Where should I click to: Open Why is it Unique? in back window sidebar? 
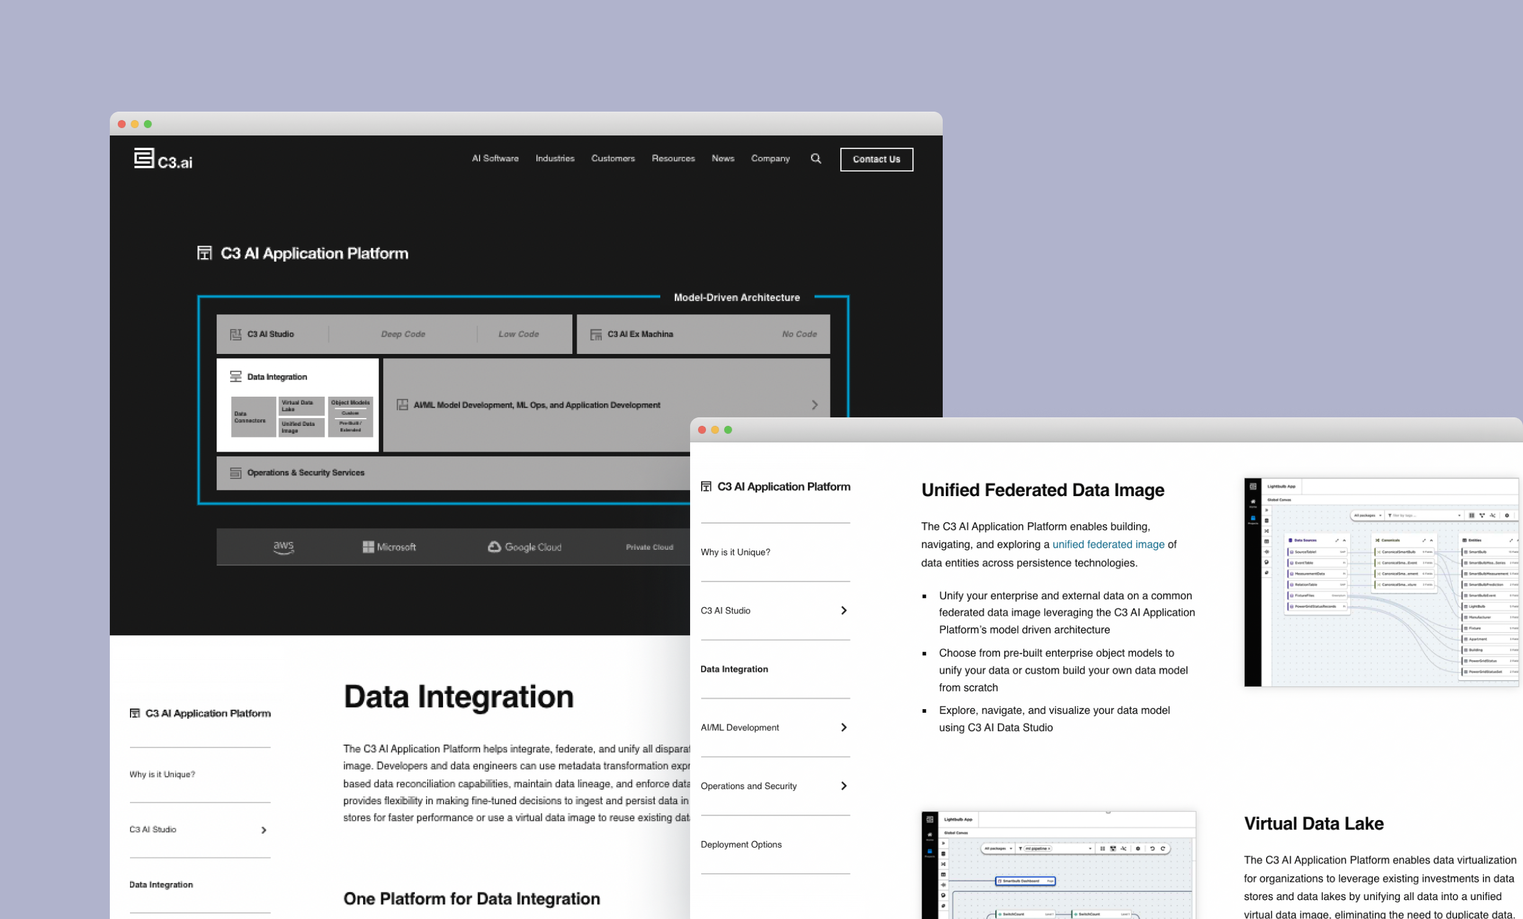click(x=162, y=775)
